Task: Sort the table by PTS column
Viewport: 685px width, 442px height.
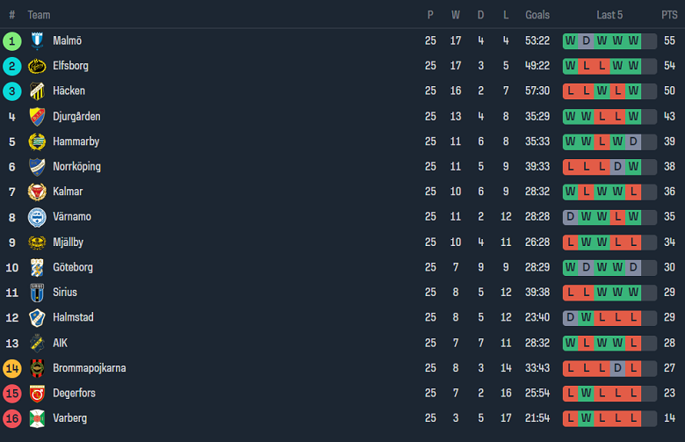Action: 669,15
